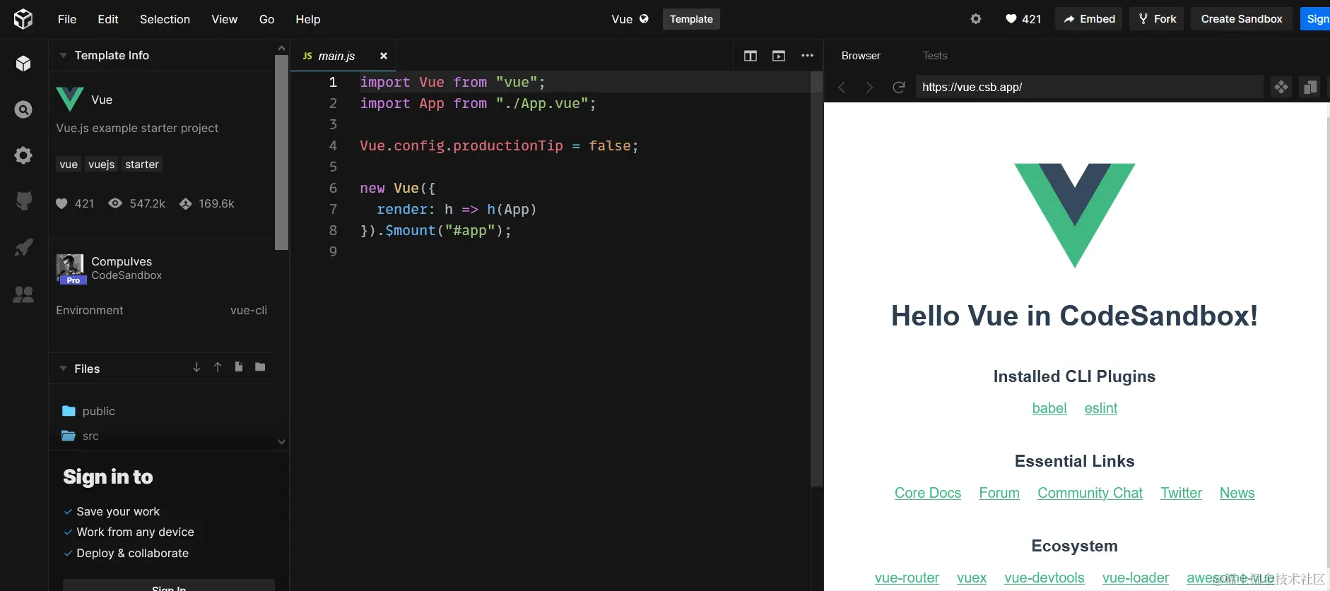Fork this sandbox
This screenshot has width=1330, height=591.
pos(1157,19)
